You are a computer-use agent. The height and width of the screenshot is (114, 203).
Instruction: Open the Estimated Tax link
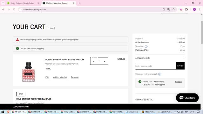coord(142,50)
